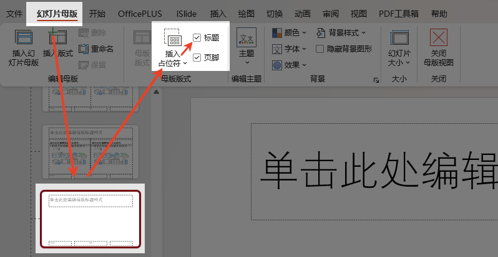Switch to the 插入 (Insert) tab
Viewport: 498px width, 257px height.
coord(218,13)
